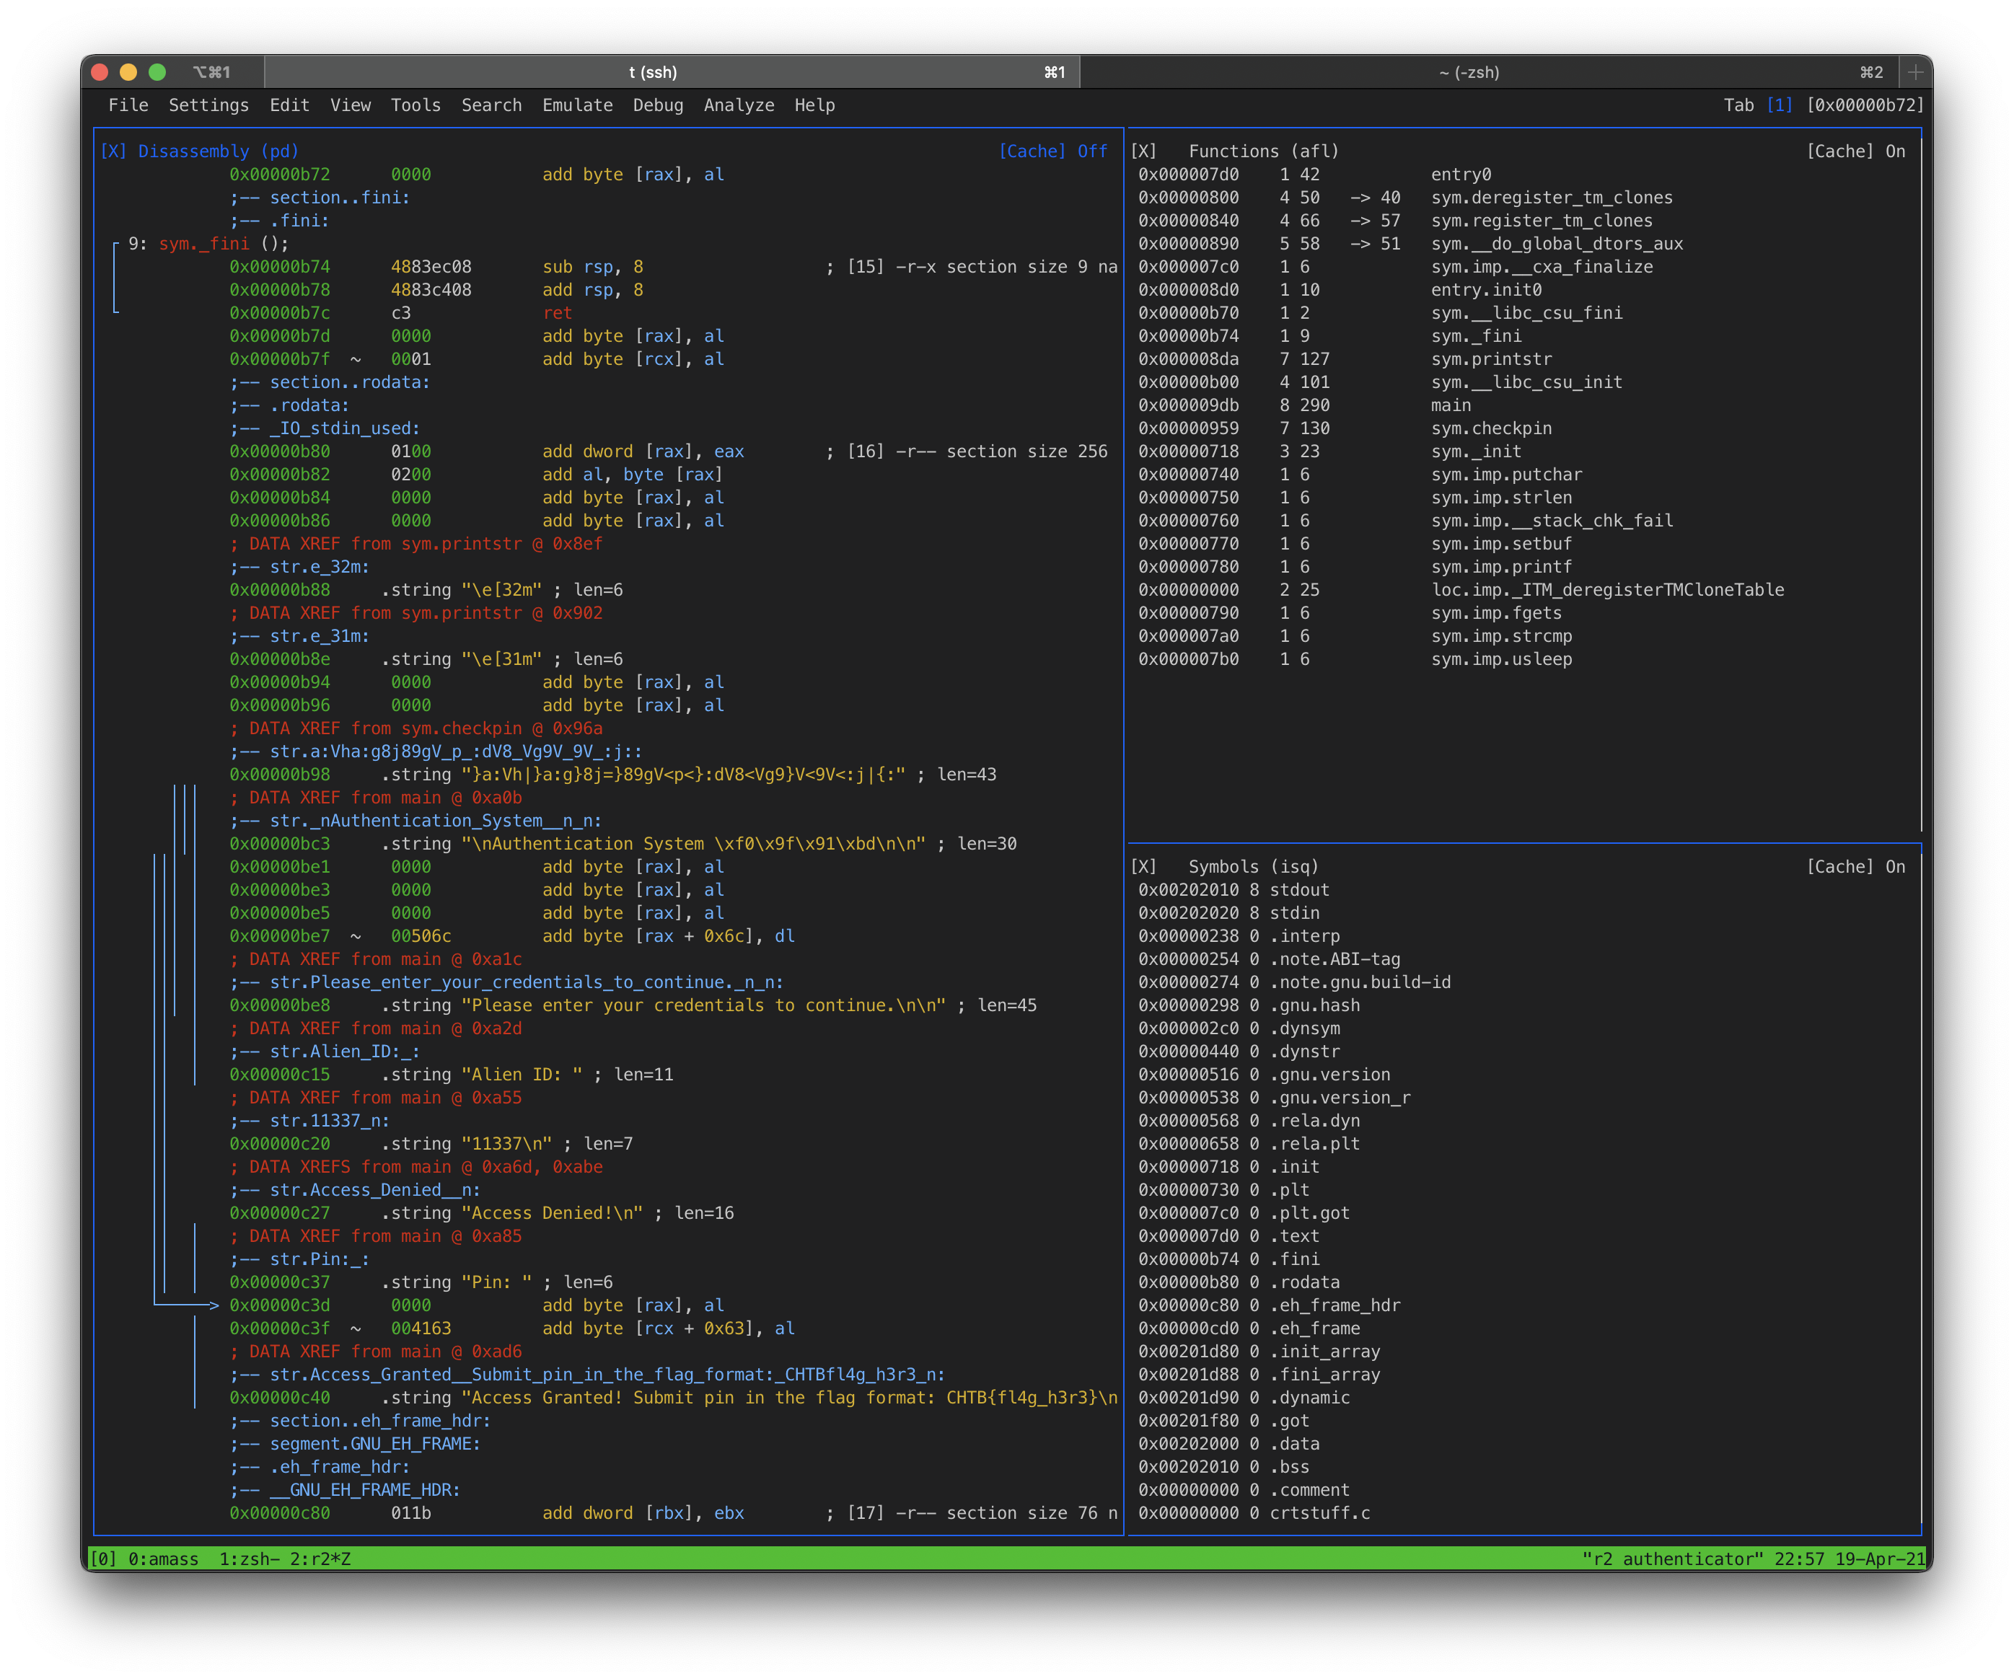Switch to tmux window 2:r2
Viewport: 2014px width, 1679px height.
pos(320,1558)
